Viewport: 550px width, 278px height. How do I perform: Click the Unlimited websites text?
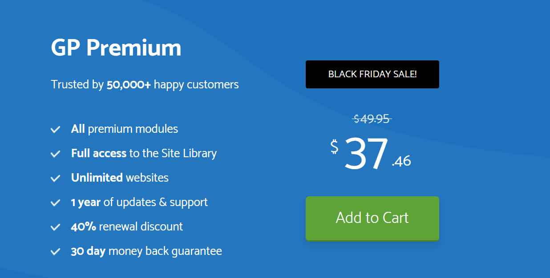(x=120, y=178)
